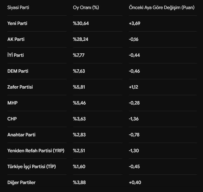Screen dimensions: 203x192
Task: Select the %3,88 vote share value
Action: tap(79, 182)
